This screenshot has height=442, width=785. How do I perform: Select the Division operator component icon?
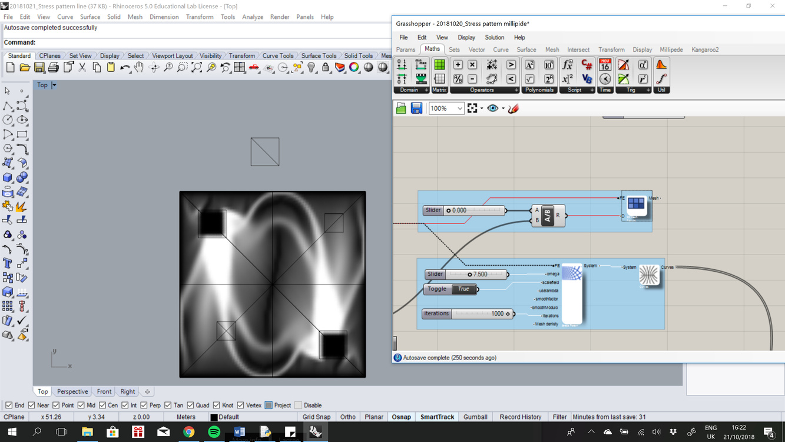tap(458, 79)
